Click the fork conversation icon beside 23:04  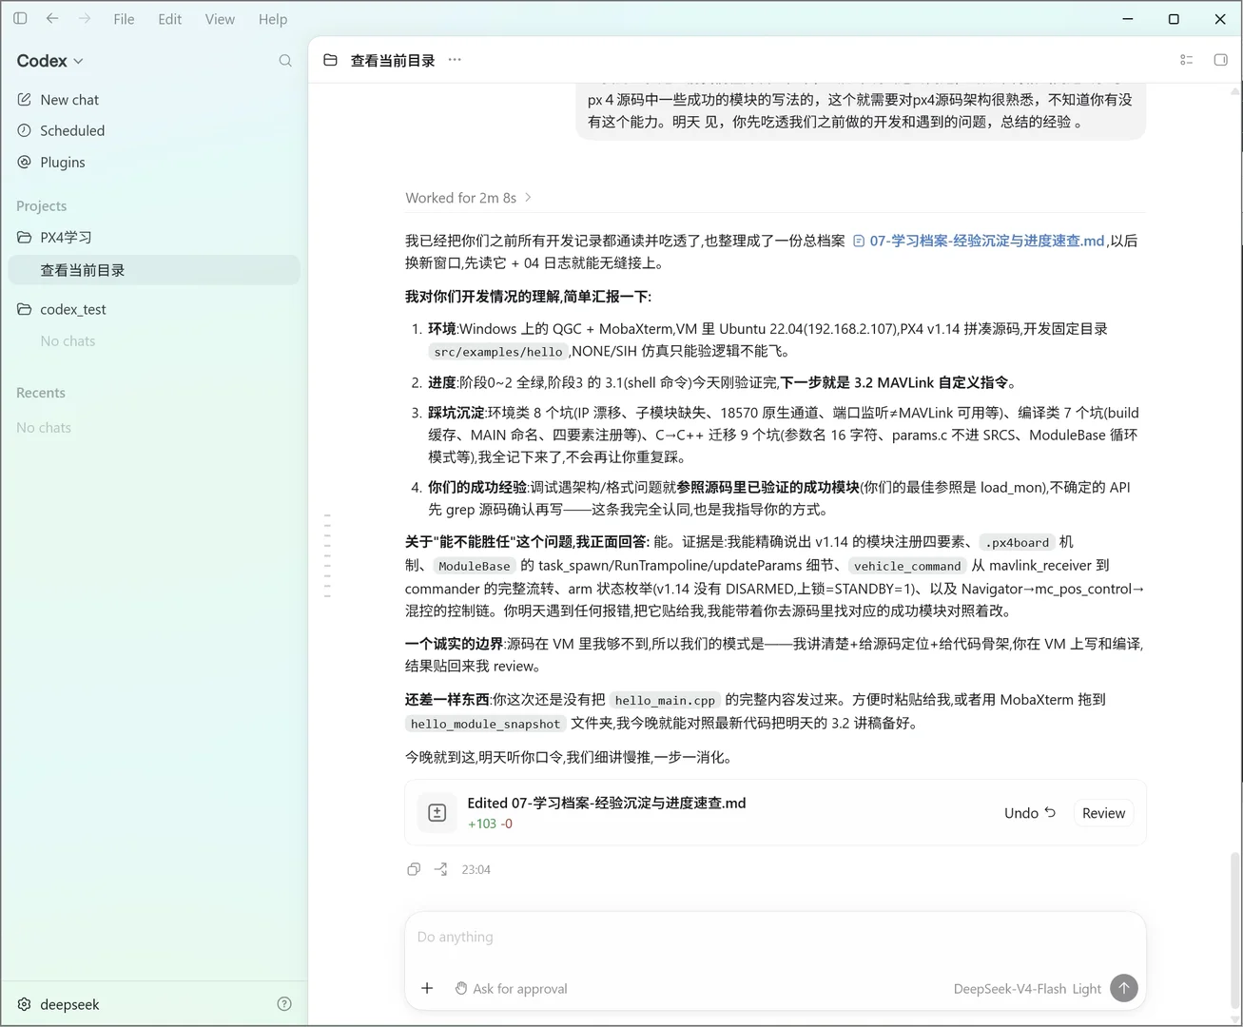coord(441,869)
